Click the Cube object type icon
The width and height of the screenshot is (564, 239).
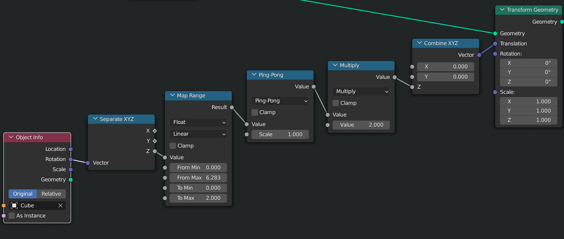pos(14,206)
